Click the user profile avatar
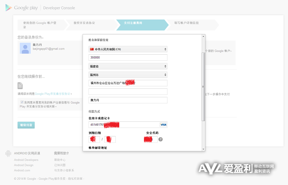This screenshot has height=185, width=288. 25,48
